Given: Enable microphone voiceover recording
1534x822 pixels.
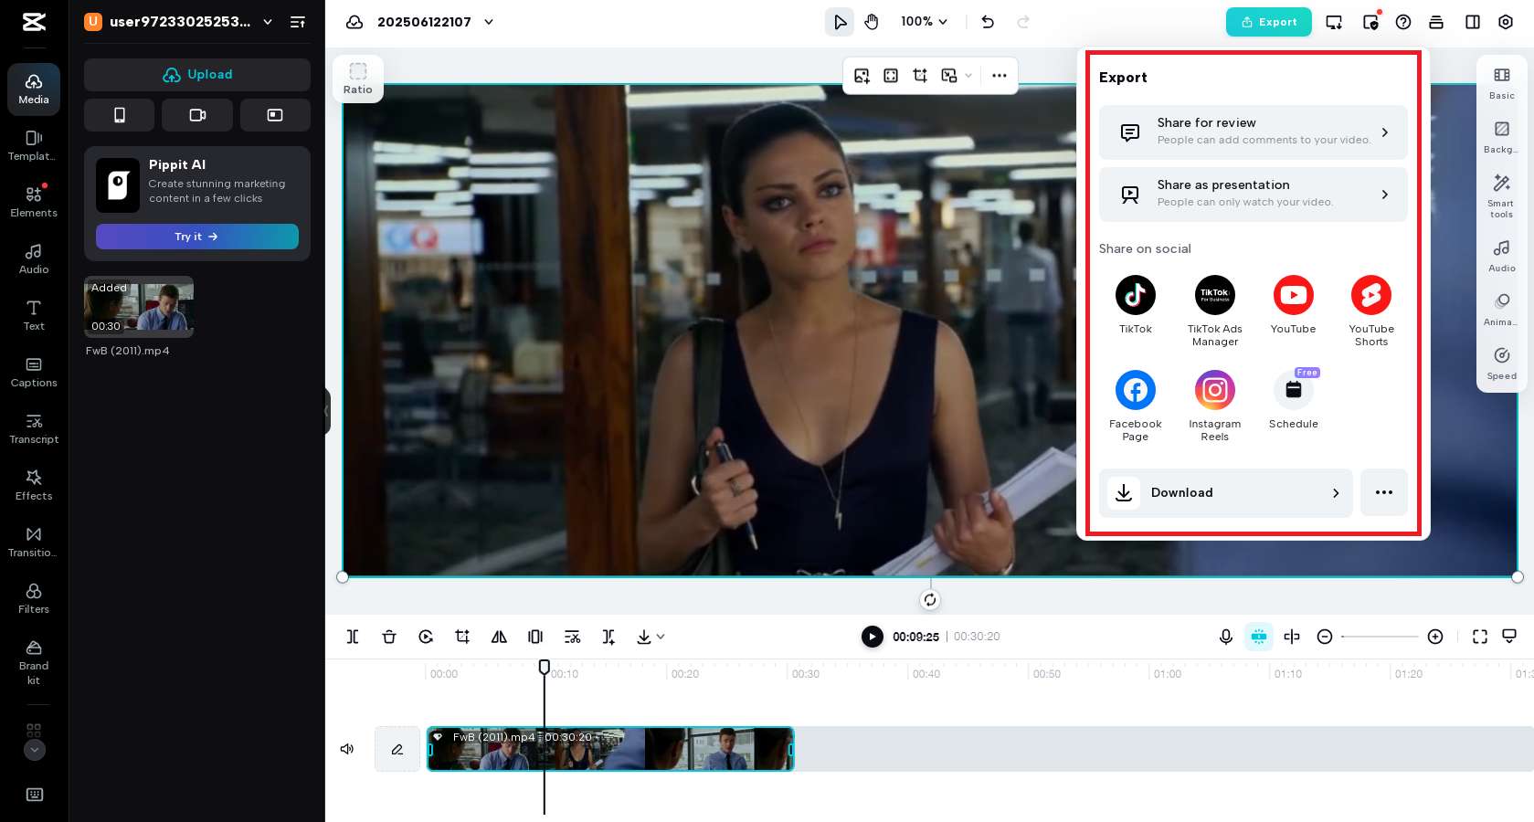Looking at the screenshot, I should (x=1225, y=637).
